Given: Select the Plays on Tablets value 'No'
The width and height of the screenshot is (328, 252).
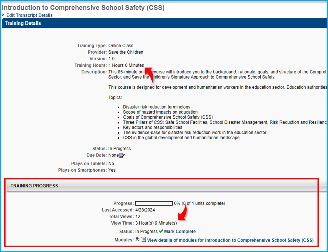Looking at the screenshot, I should point(111,163).
